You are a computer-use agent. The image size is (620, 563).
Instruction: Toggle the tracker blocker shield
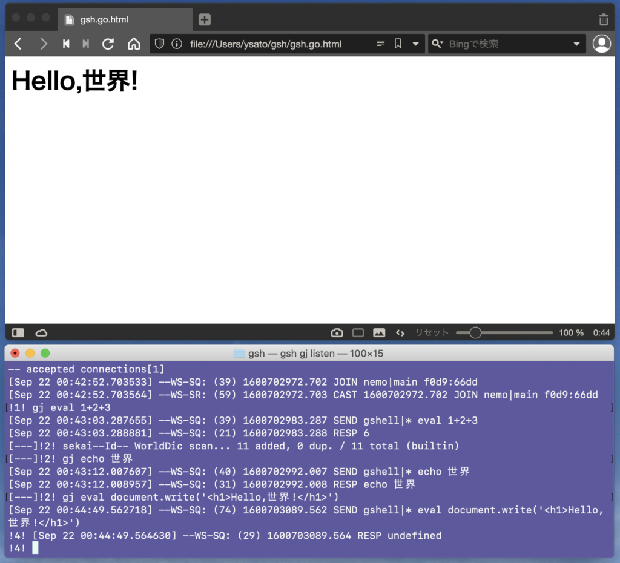(159, 44)
